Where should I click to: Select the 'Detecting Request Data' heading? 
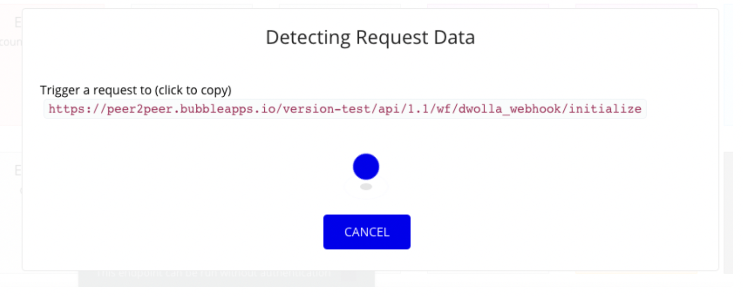tap(371, 38)
